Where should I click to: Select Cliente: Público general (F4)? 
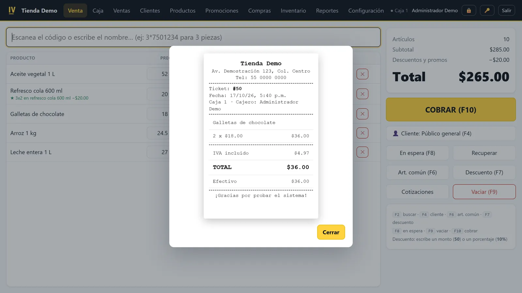coord(451,133)
